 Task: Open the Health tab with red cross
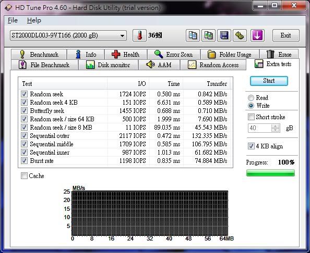pyautogui.click(x=126, y=55)
